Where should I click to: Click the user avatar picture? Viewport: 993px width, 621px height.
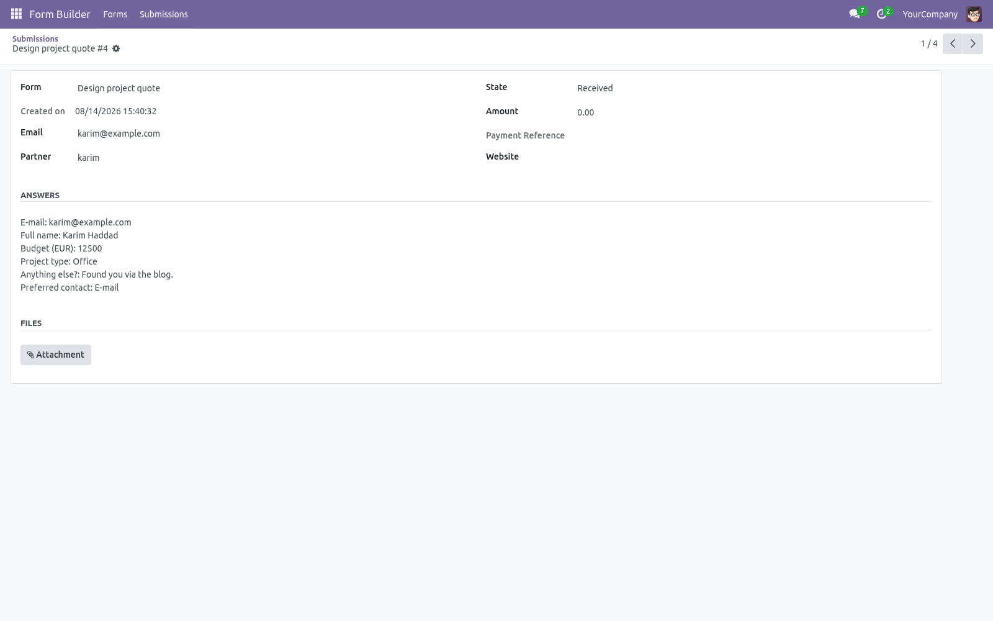[974, 14]
